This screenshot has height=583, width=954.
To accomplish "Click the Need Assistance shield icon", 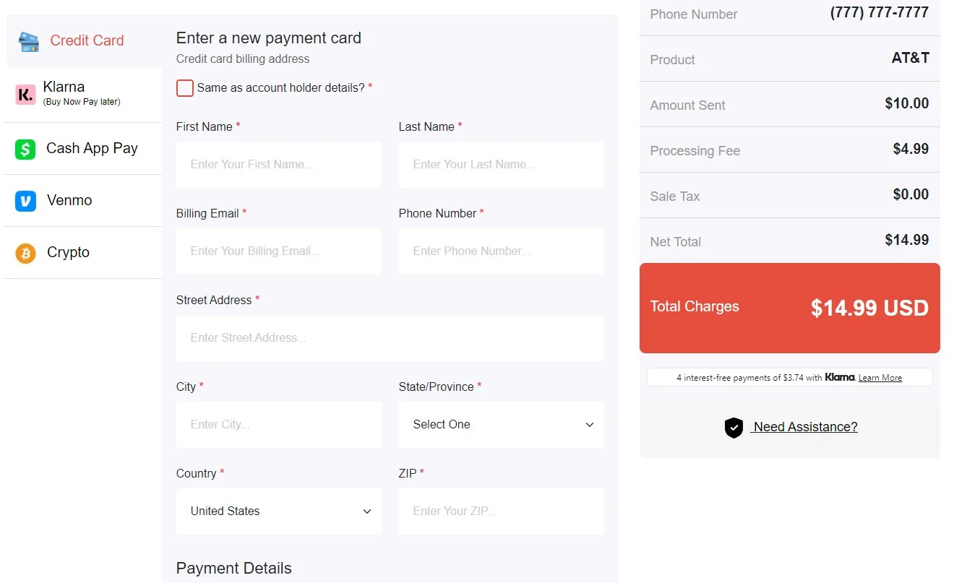I will click(734, 428).
